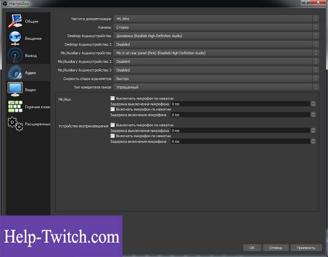Select the Аудио speaker icon
Viewport: 328px width, 257px height.
15,72
